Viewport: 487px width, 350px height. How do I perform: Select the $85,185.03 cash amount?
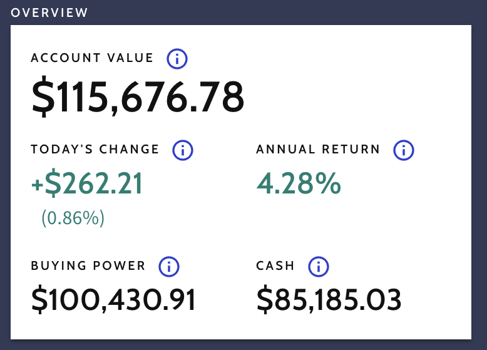[329, 301]
